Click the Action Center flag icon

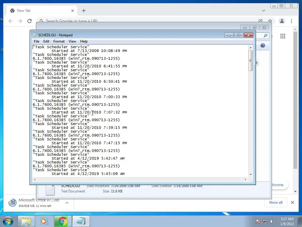pyautogui.click(x=258, y=221)
